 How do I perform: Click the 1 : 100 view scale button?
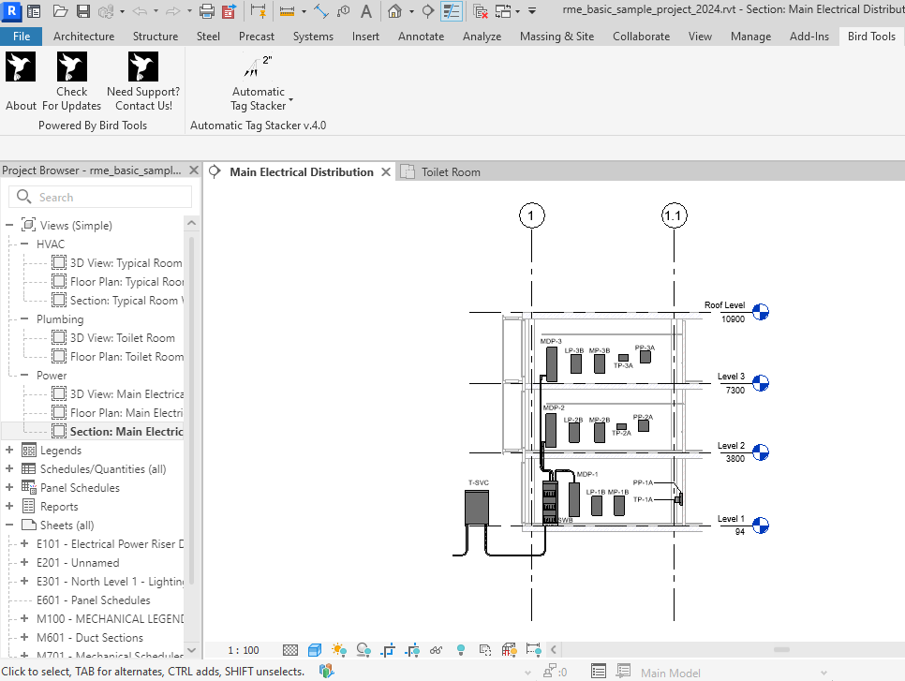tap(244, 650)
